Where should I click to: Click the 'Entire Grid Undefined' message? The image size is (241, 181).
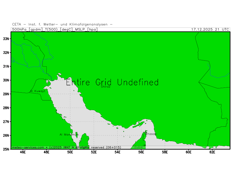[x=112, y=82]
